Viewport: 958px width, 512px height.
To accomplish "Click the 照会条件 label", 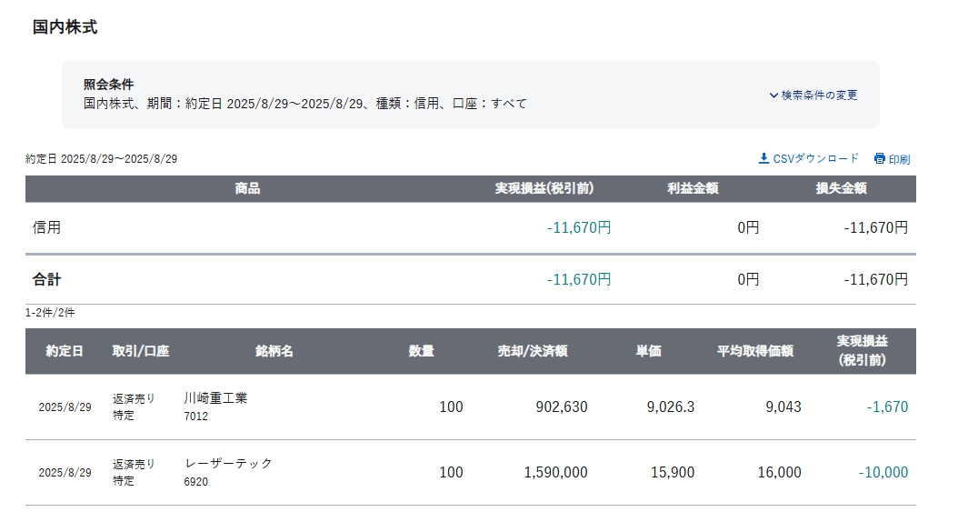I will (109, 85).
